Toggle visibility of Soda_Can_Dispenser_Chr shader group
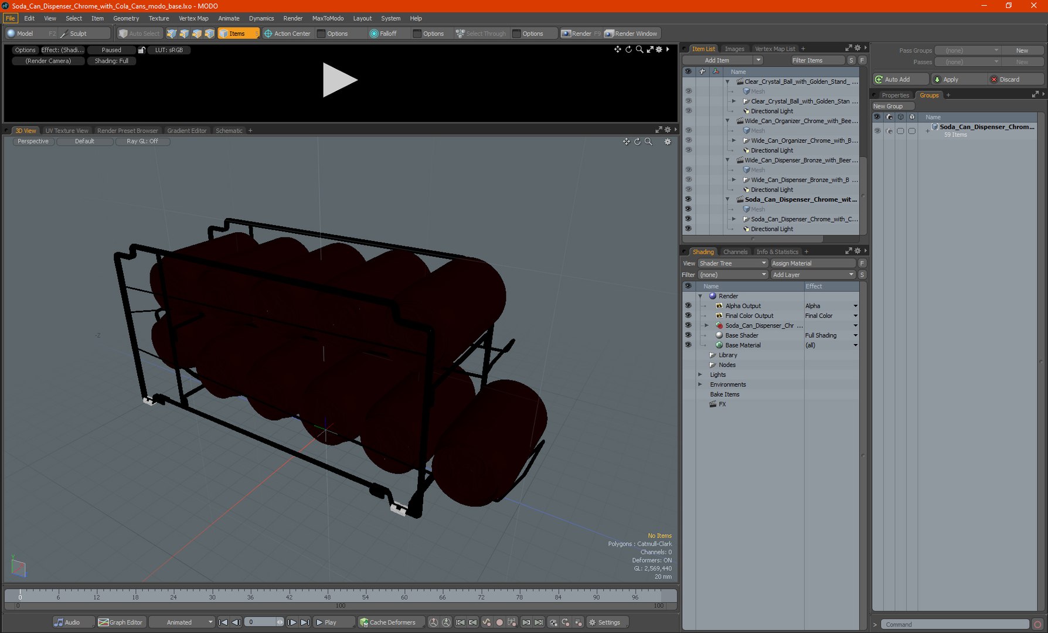This screenshot has height=633, width=1048. point(688,325)
